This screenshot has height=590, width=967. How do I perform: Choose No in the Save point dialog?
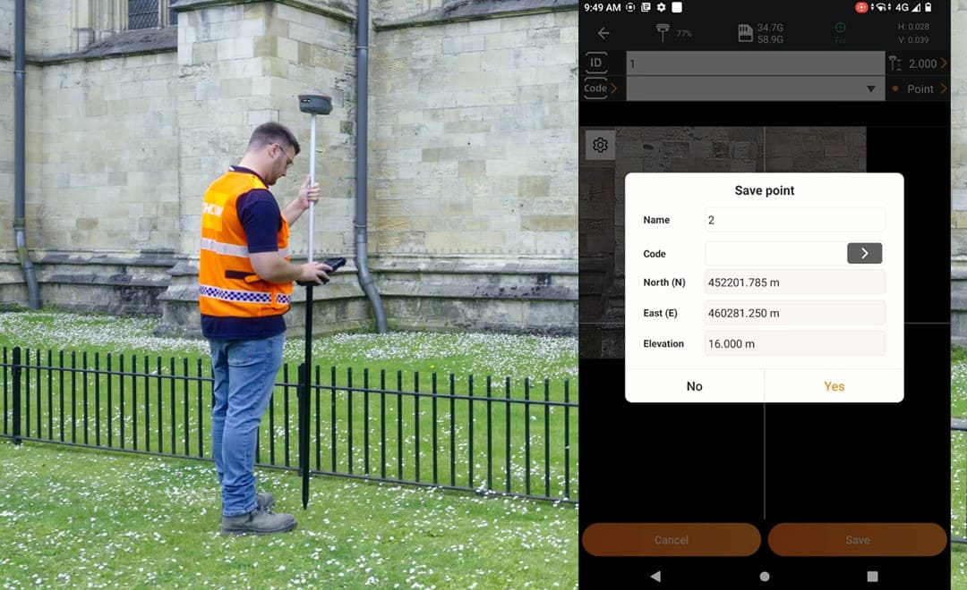pos(695,386)
